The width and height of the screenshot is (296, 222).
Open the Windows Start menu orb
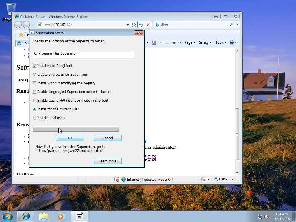[8, 216]
